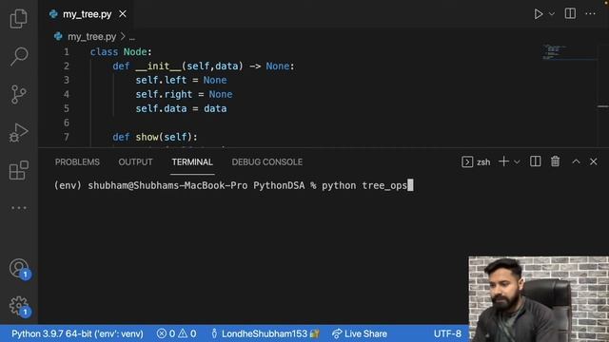
Task: Start a Live Share session
Action: pyautogui.click(x=360, y=333)
